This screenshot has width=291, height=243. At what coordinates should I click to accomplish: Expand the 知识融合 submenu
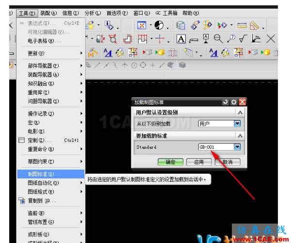(x=50, y=84)
